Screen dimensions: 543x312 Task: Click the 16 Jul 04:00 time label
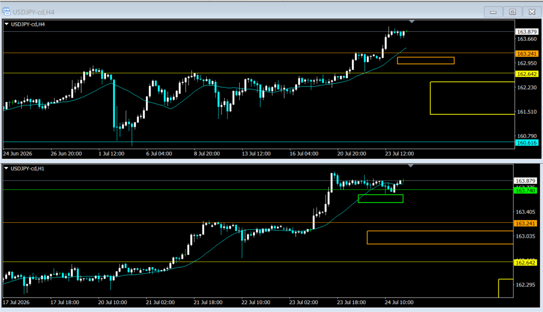(304, 153)
